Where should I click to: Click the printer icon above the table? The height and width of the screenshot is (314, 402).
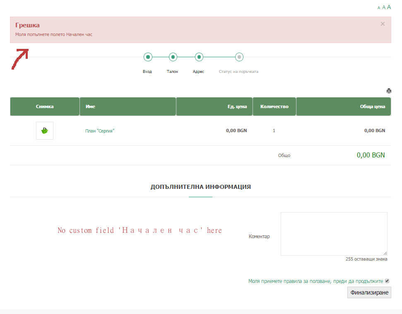click(389, 91)
